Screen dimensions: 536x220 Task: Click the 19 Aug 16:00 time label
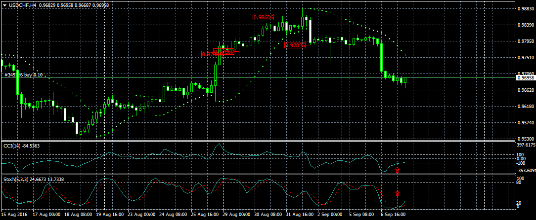click(110, 215)
